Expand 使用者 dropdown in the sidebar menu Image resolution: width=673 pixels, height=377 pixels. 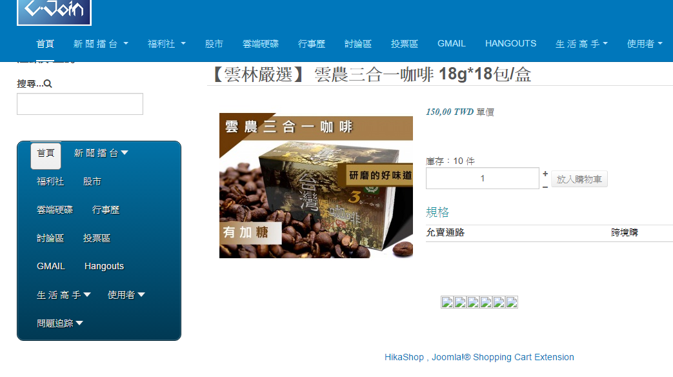click(126, 295)
